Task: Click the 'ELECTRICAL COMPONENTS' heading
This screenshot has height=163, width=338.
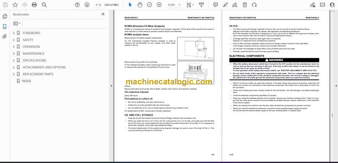Action: (x=247, y=56)
